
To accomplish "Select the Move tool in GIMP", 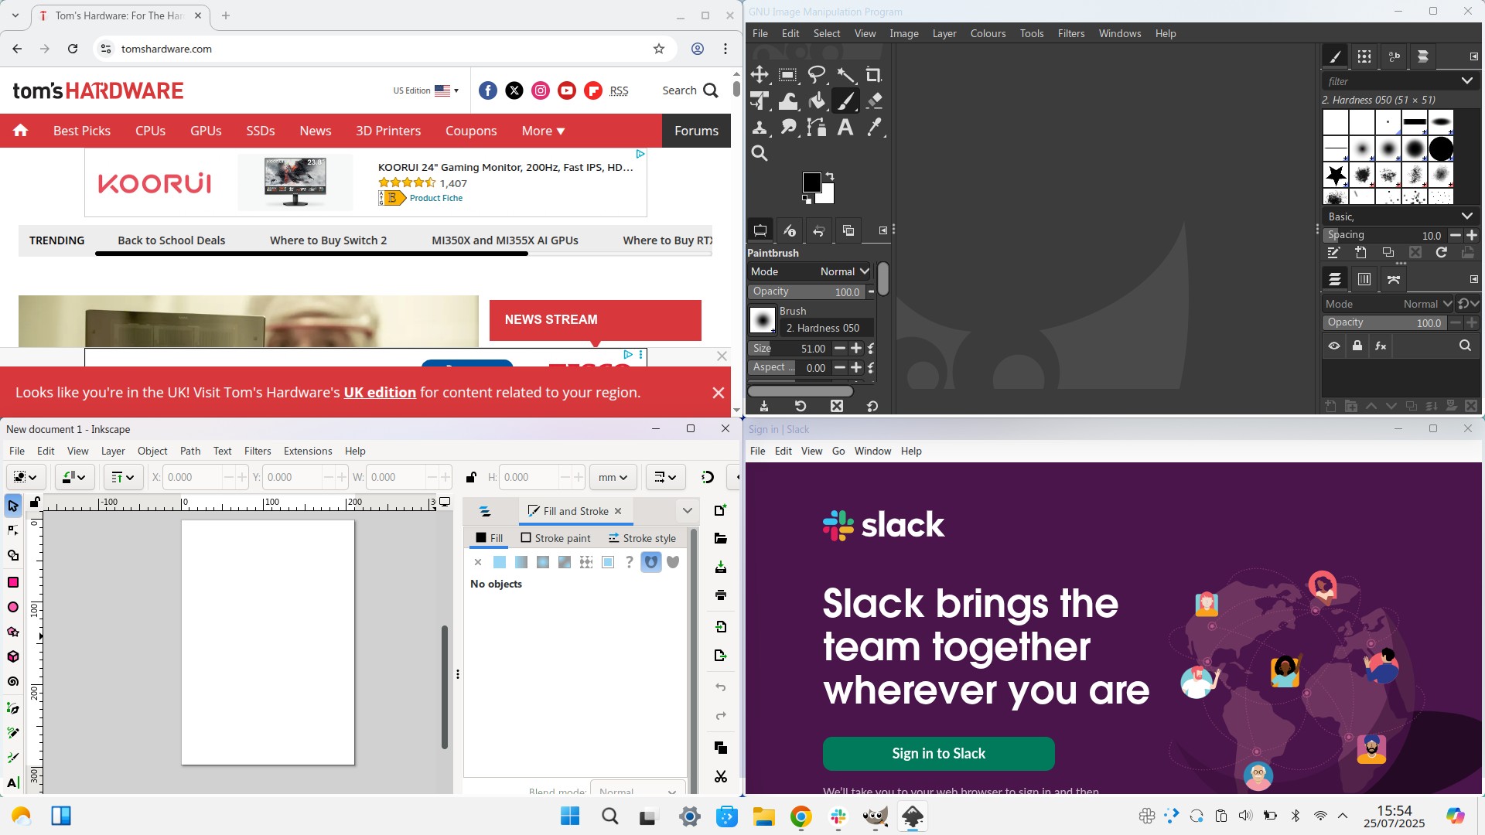I will click(x=760, y=75).
